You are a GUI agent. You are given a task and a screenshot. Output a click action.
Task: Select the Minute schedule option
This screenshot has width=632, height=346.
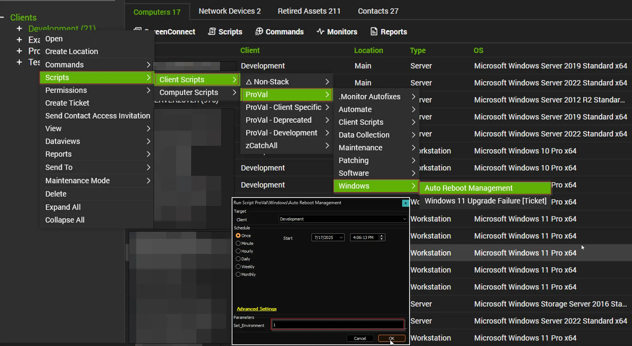[x=238, y=243]
